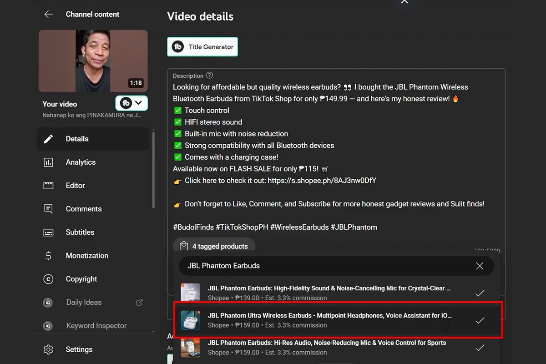This screenshot has height=364, width=546.
Task: Click the #JBLPhantom hashtag text
Action: 354,227
